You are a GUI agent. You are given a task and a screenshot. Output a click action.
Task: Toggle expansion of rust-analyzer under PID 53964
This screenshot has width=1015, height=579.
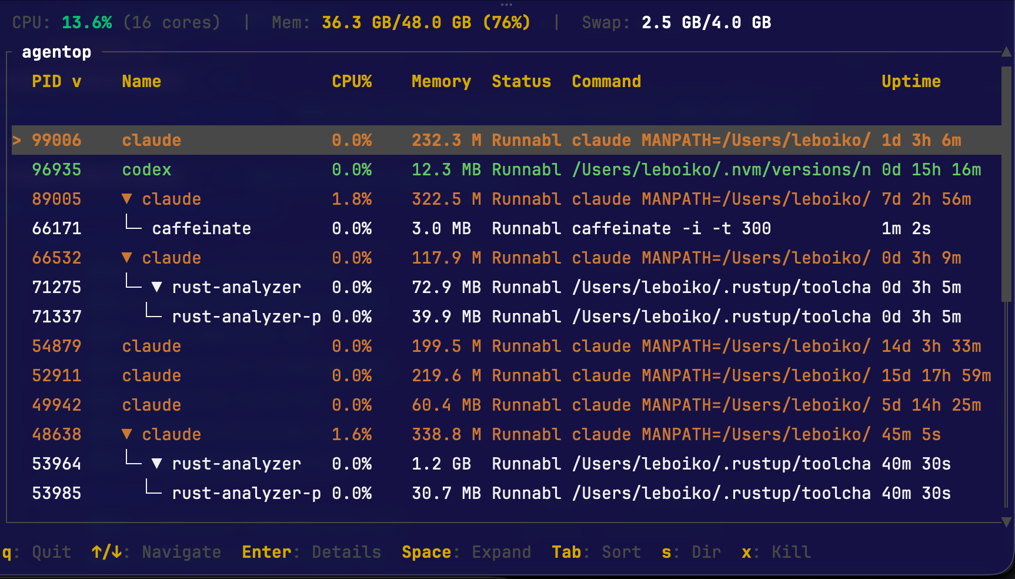coord(156,464)
